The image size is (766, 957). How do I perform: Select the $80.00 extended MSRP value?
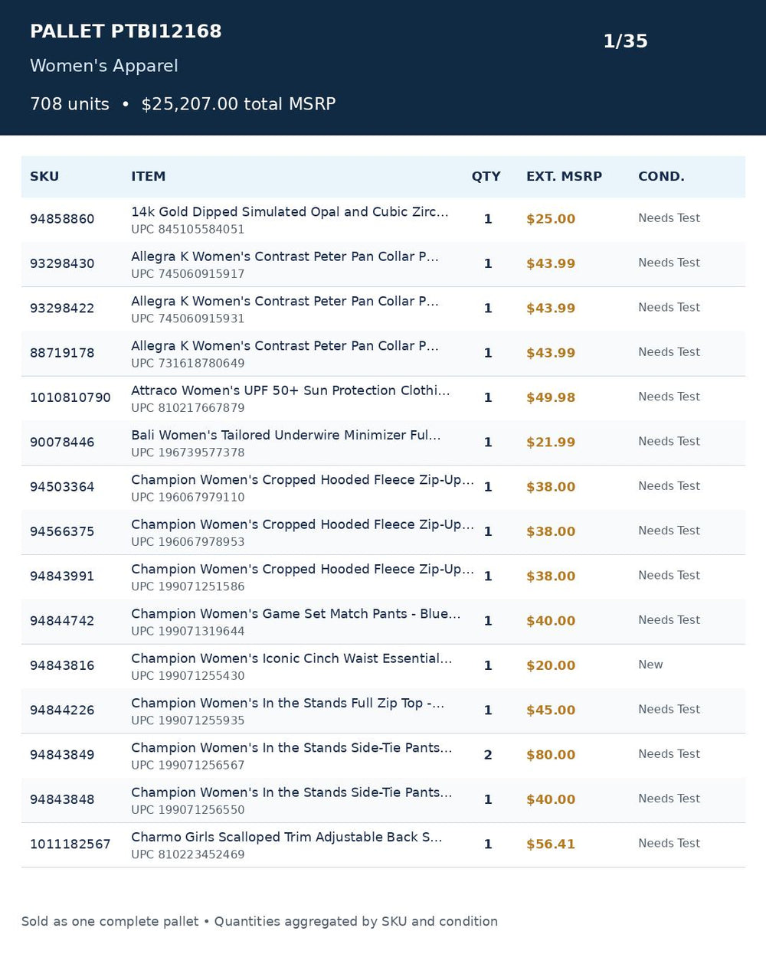point(551,755)
